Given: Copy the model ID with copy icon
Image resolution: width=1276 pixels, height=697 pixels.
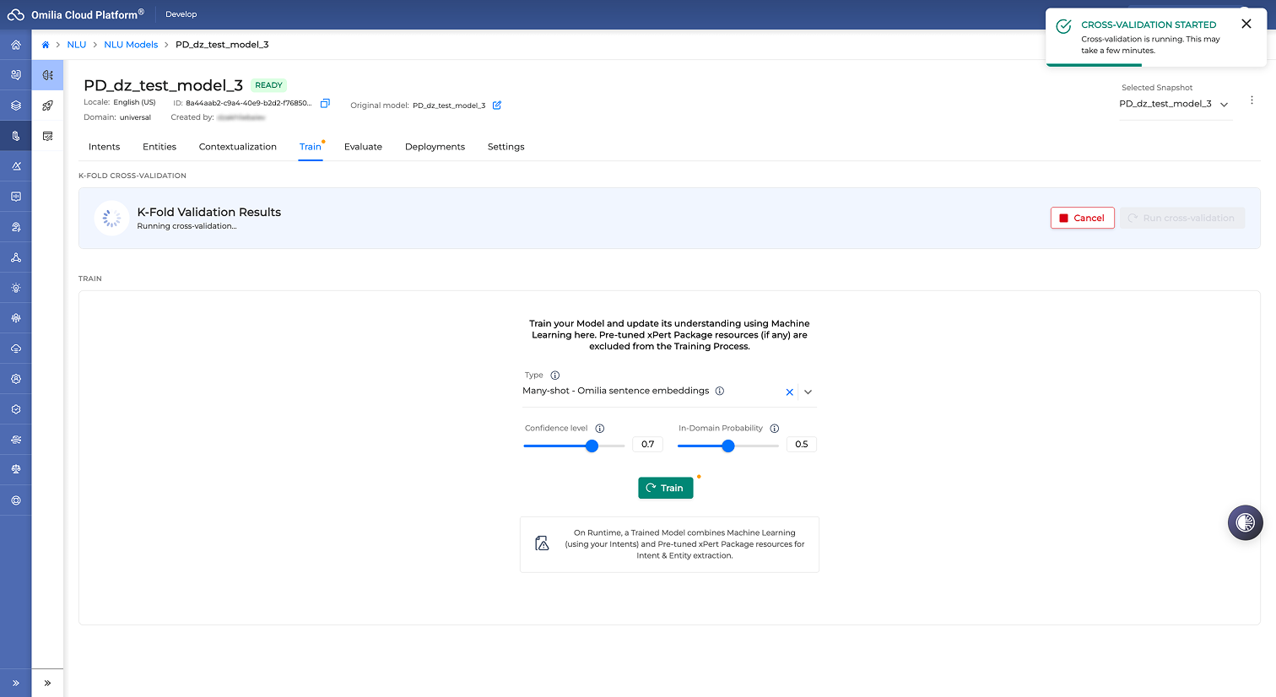Looking at the screenshot, I should click(x=325, y=103).
